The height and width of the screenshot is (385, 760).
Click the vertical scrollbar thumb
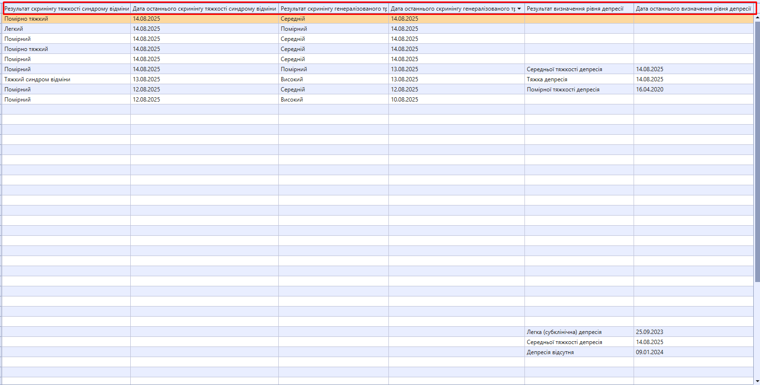[757, 149]
